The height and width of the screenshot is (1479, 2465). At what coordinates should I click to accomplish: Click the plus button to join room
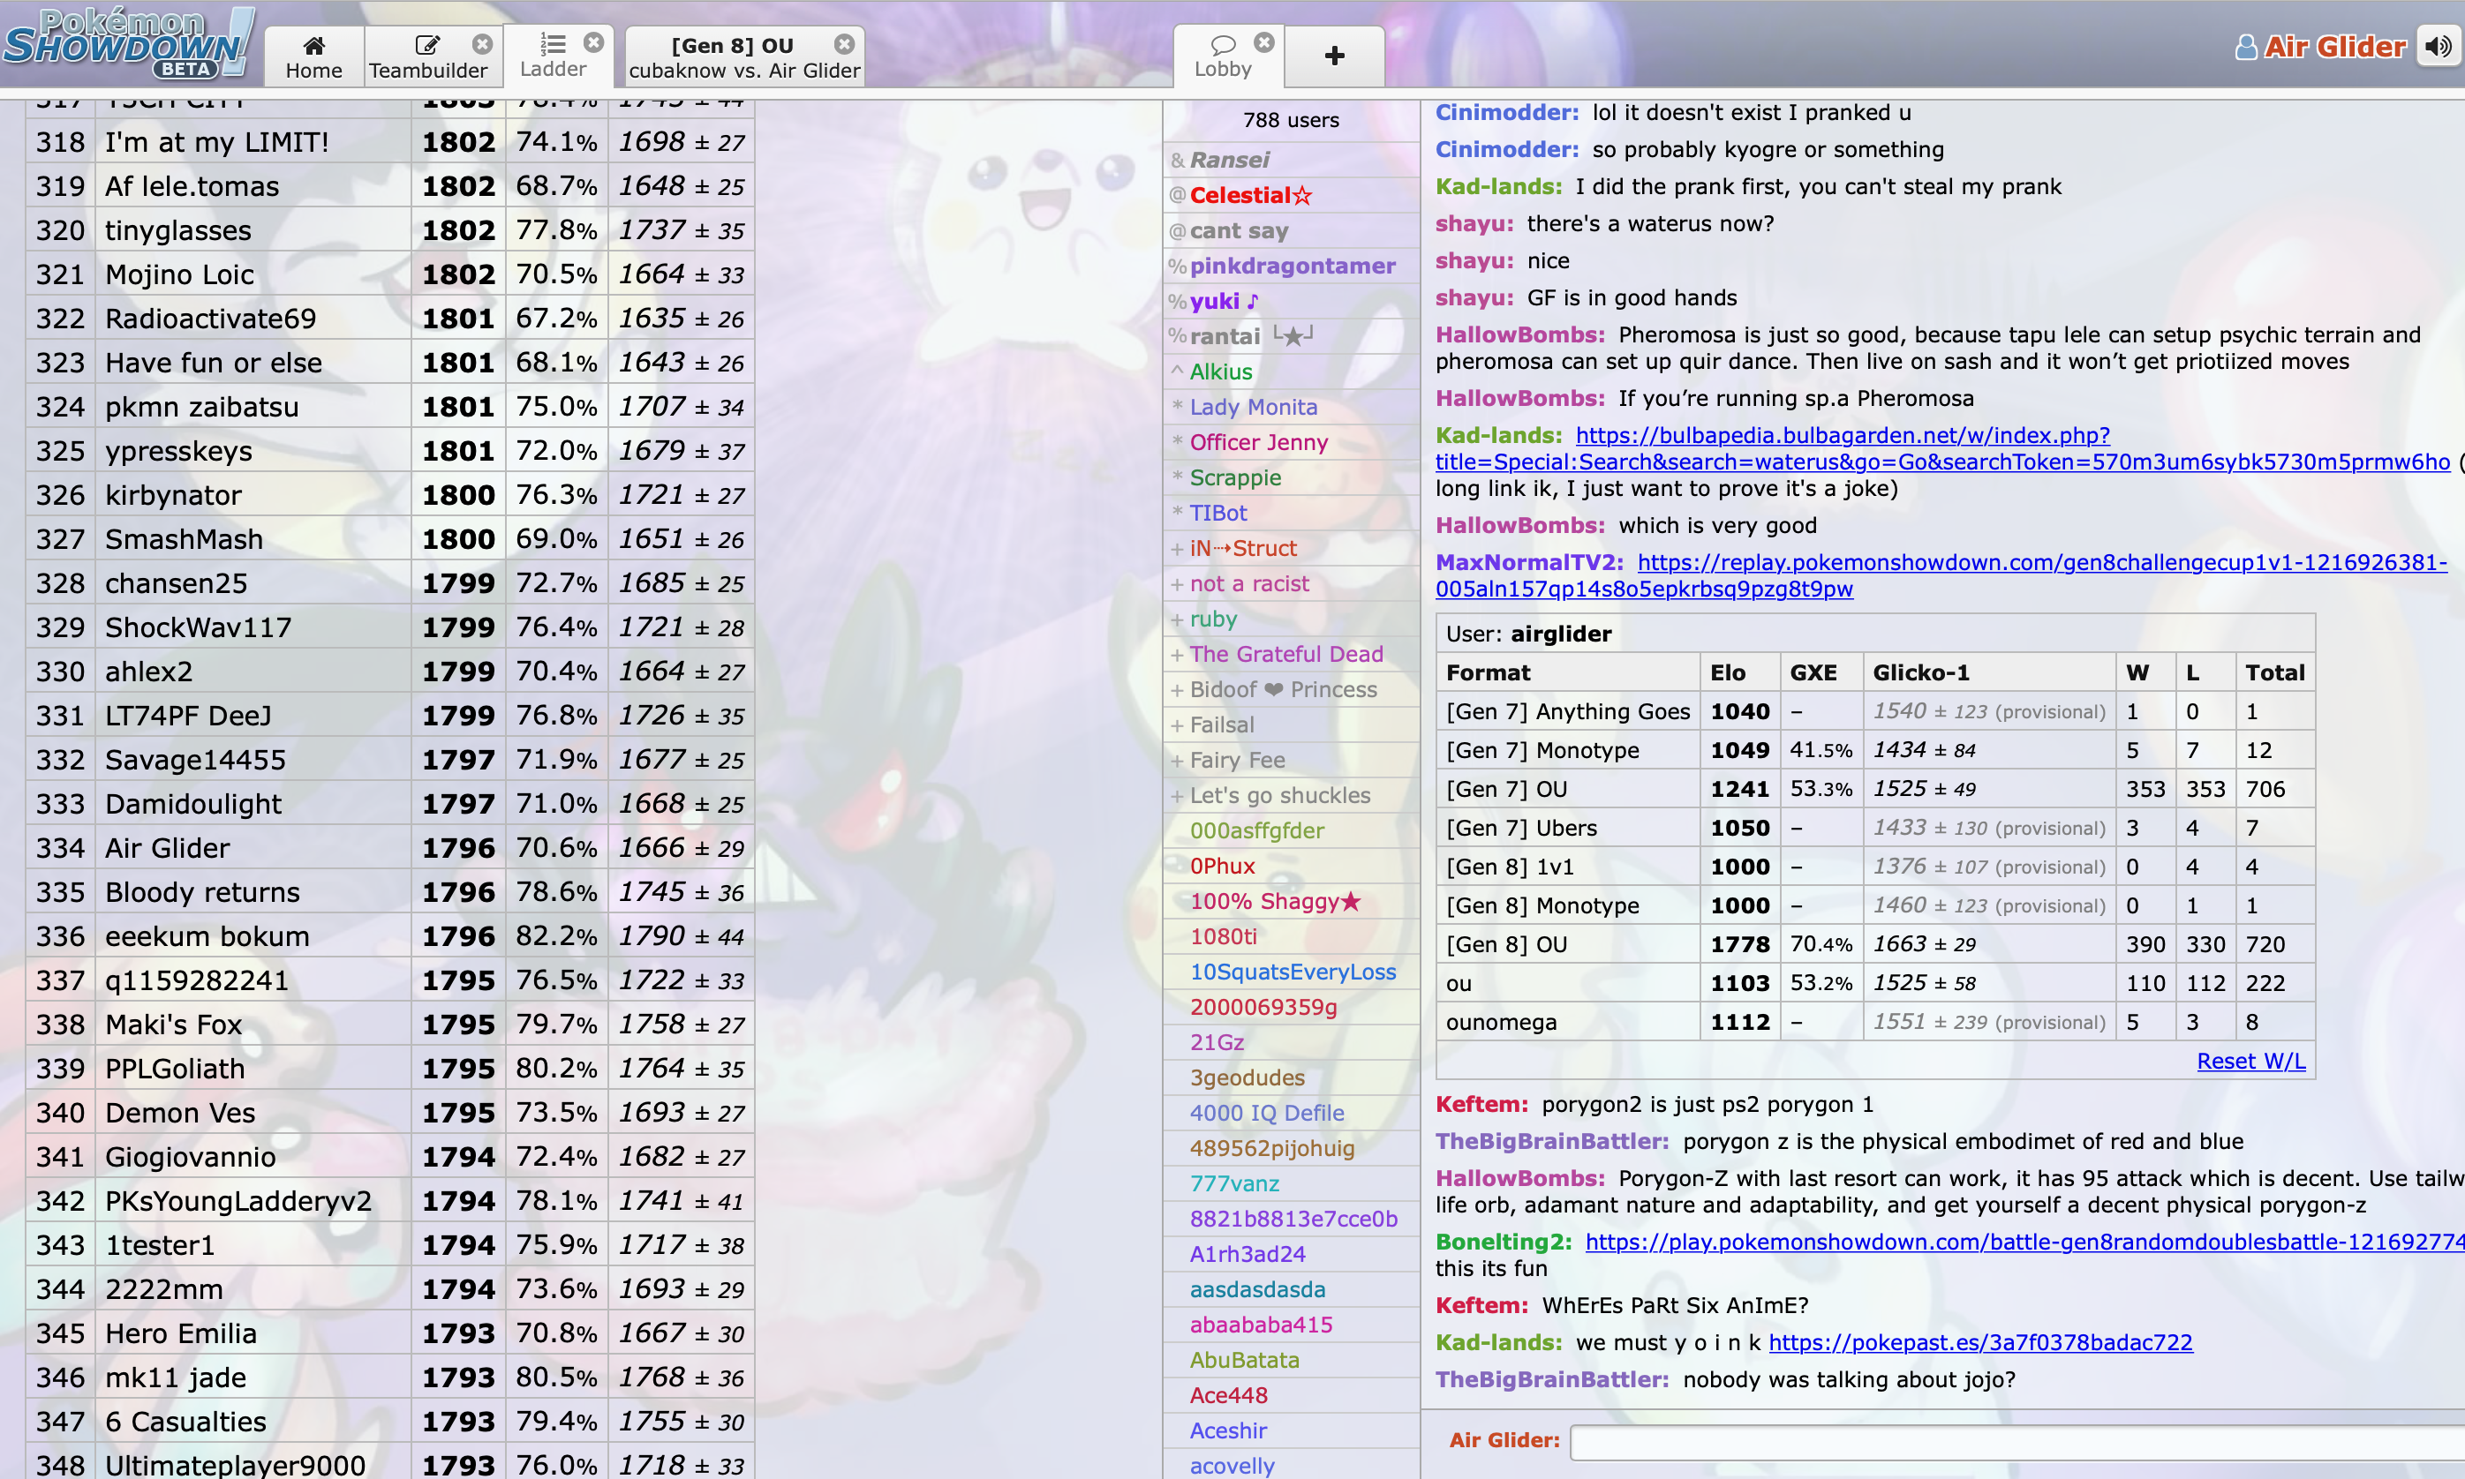click(x=1334, y=56)
